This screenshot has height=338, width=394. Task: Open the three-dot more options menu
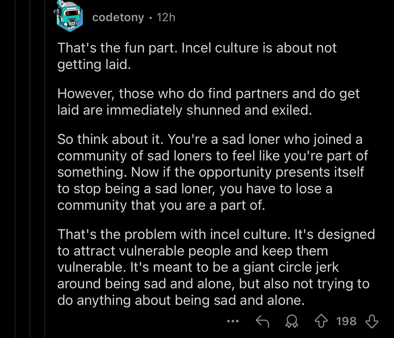(233, 321)
